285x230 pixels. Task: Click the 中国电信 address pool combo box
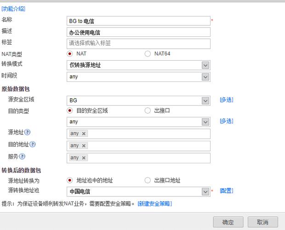pyautogui.click(x=138, y=192)
